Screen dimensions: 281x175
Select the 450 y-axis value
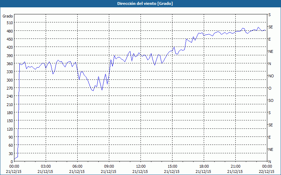pyautogui.click(x=10, y=39)
